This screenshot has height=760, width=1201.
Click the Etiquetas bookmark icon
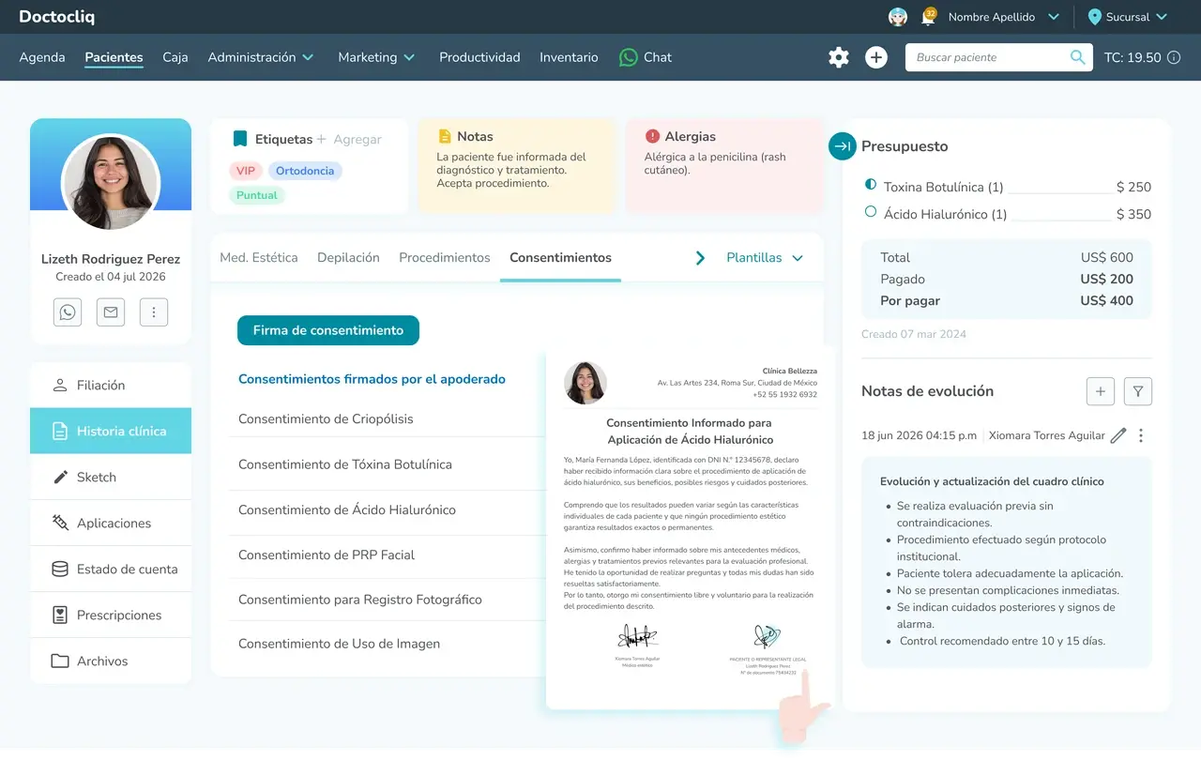240,139
